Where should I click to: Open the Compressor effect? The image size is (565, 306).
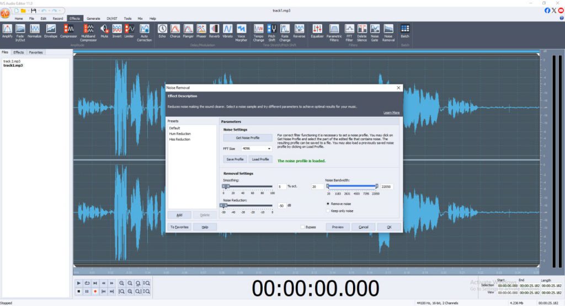pyautogui.click(x=68, y=29)
